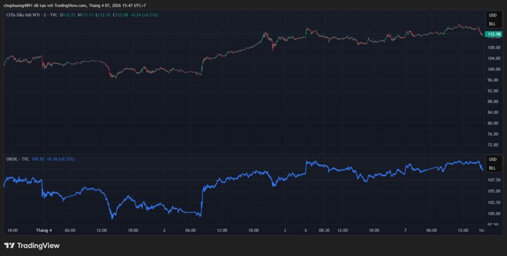Click the C112.98 close value in legend
The width and height of the screenshot is (507, 256).
(120, 15)
